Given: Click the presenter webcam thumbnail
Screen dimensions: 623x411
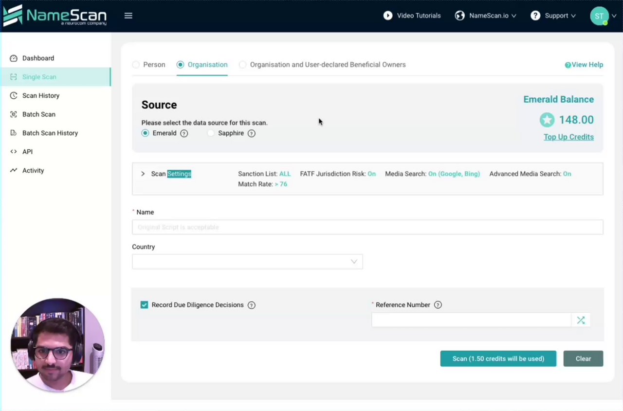Looking at the screenshot, I should point(57,345).
